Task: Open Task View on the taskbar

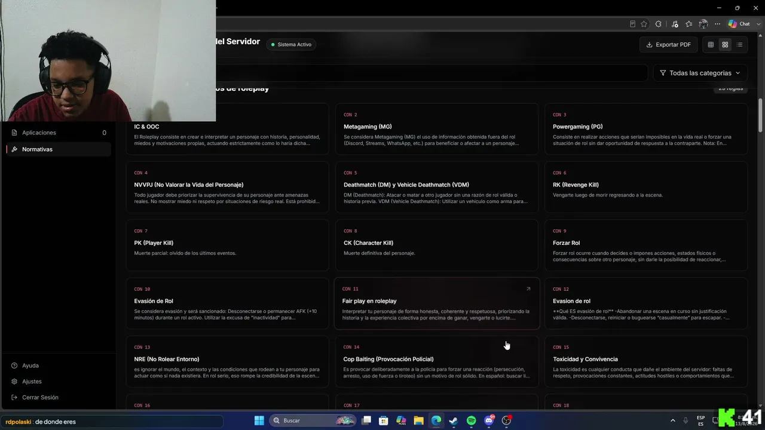Action: [x=366, y=420]
